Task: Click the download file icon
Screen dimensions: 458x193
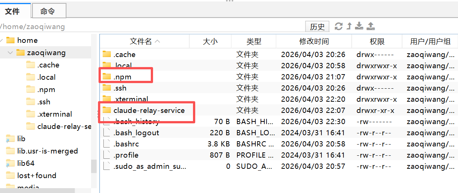Action: coord(359,26)
